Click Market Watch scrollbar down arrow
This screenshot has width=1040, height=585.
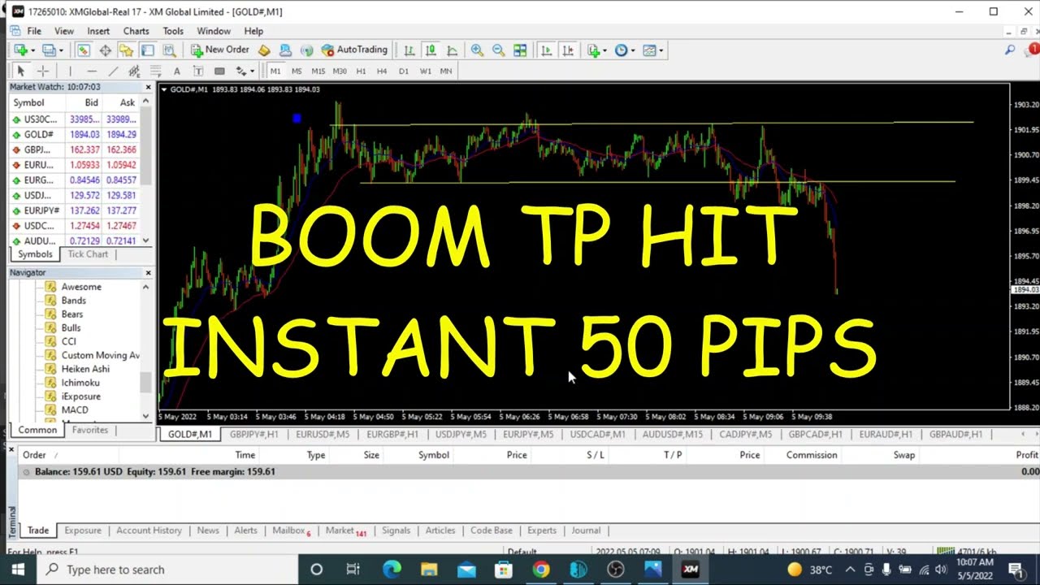point(146,240)
